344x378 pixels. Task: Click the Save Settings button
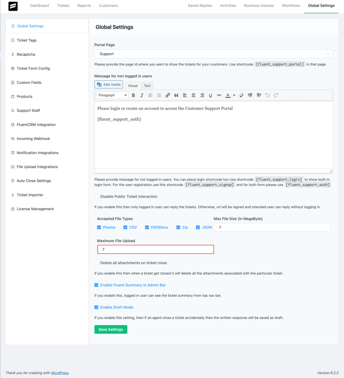coord(110,329)
